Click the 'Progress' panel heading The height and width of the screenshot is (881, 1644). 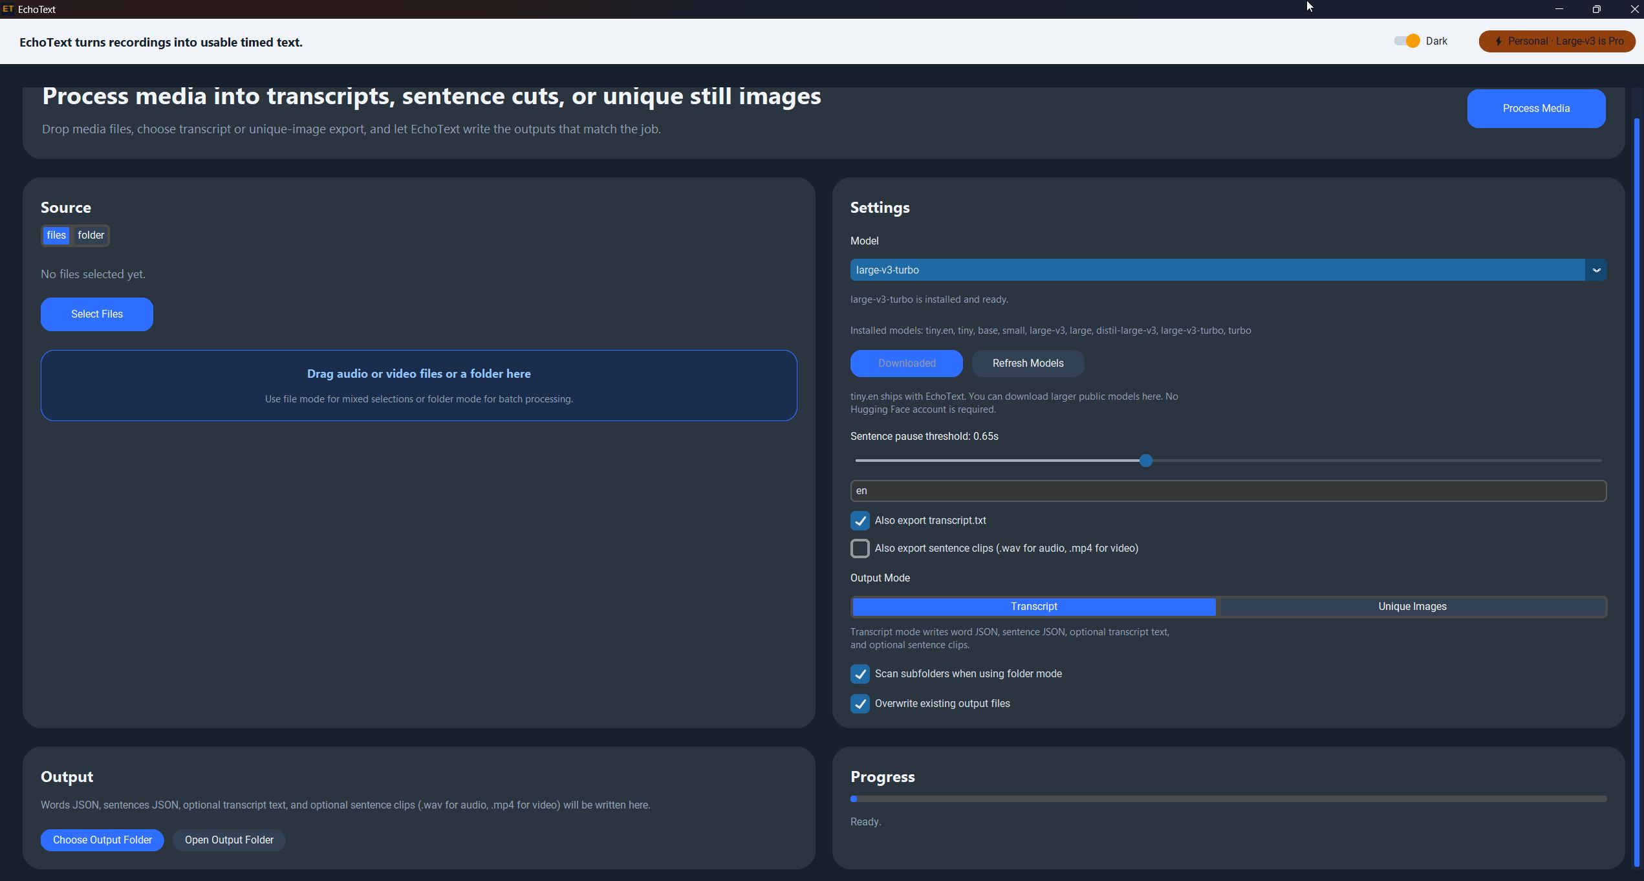pos(882,777)
